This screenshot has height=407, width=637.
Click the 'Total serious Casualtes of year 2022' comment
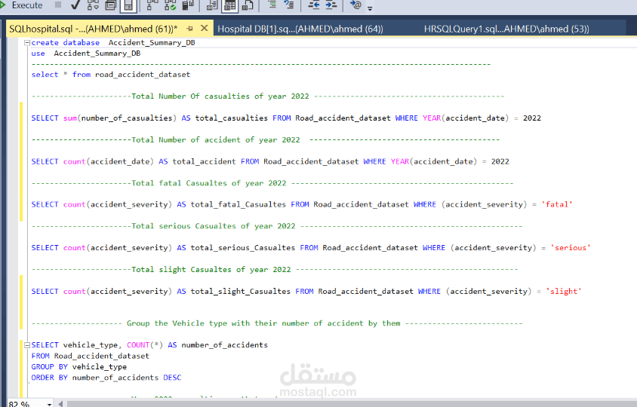click(x=214, y=226)
